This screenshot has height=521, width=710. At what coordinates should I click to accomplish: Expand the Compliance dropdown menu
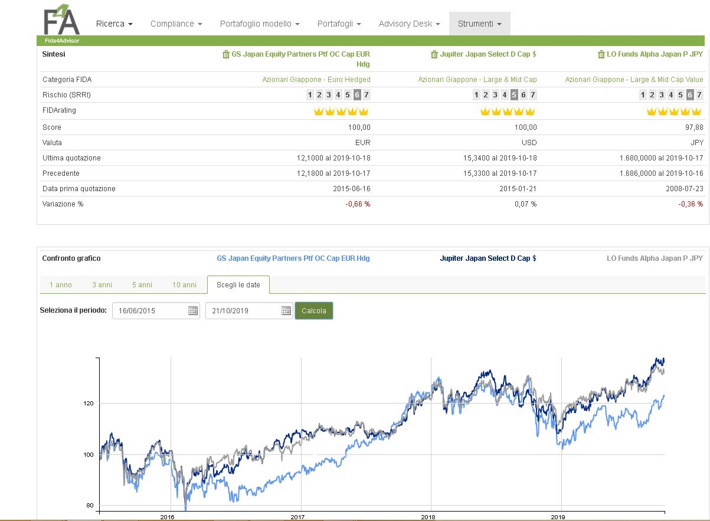point(176,24)
